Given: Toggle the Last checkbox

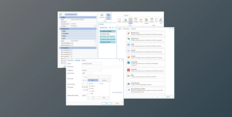Looking at the screenshot, I should [100, 83].
